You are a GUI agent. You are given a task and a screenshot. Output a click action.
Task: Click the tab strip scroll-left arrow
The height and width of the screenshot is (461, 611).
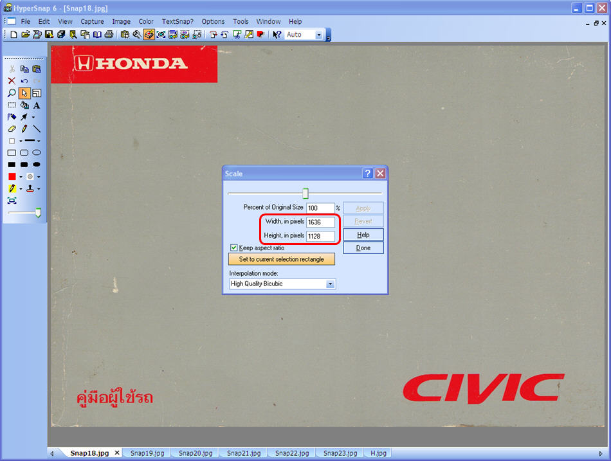pyautogui.click(x=52, y=453)
